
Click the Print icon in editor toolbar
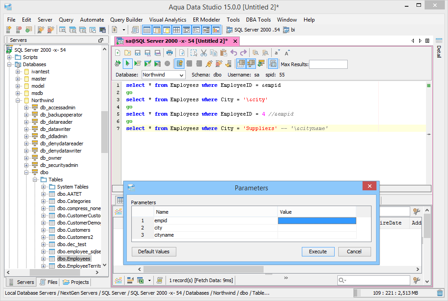(170, 53)
